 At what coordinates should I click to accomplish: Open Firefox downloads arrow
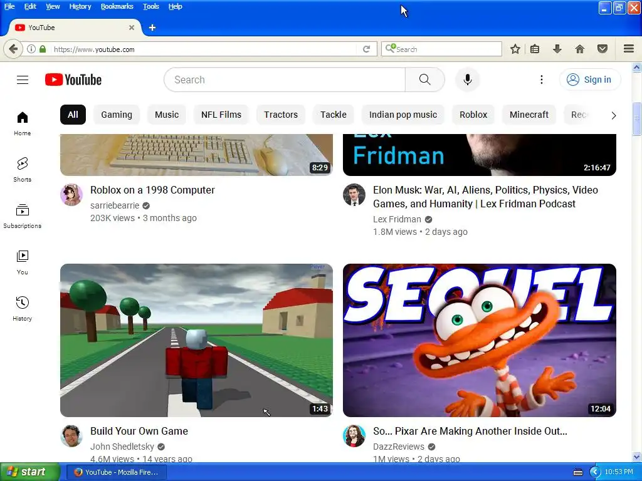pyautogui.click(x=557, y=49)
